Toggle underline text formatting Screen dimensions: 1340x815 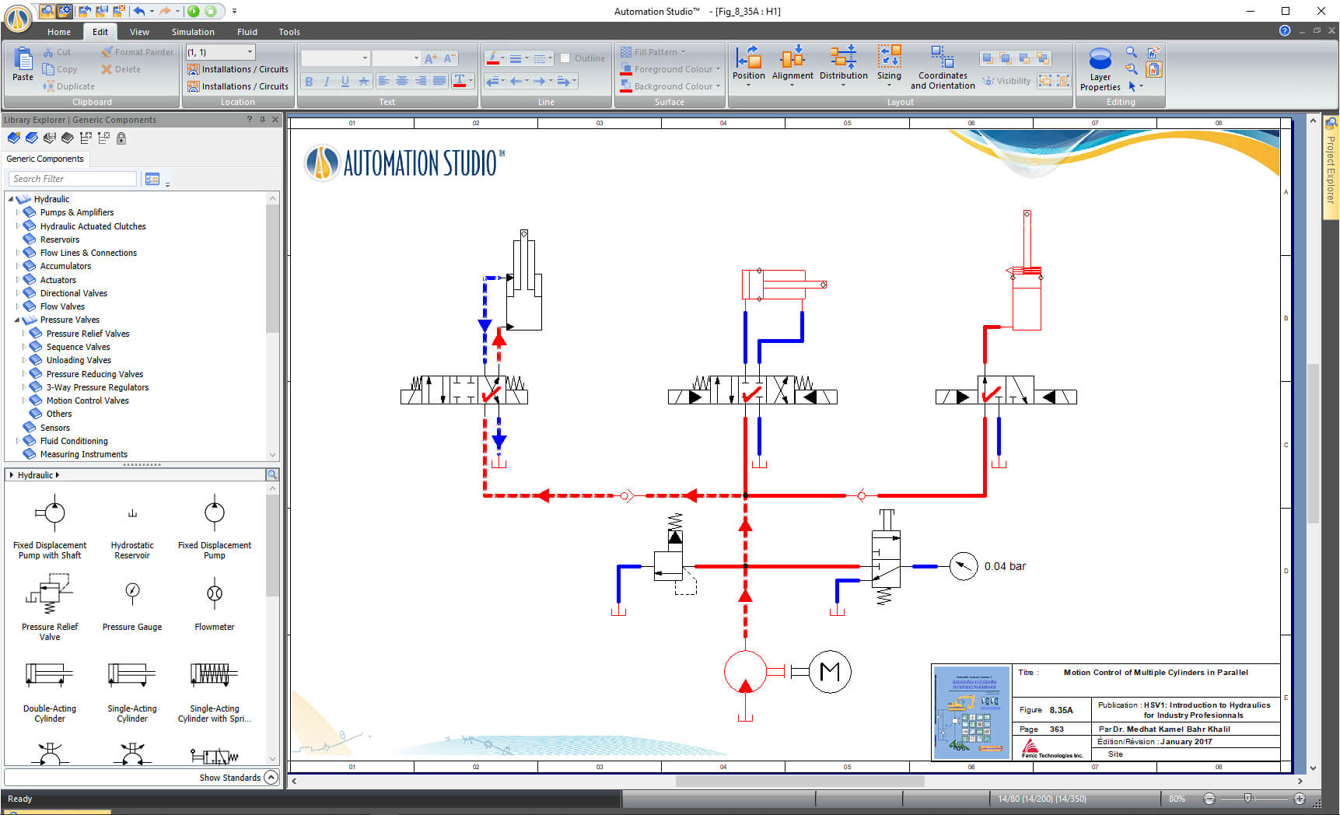(x=345, y=81)
